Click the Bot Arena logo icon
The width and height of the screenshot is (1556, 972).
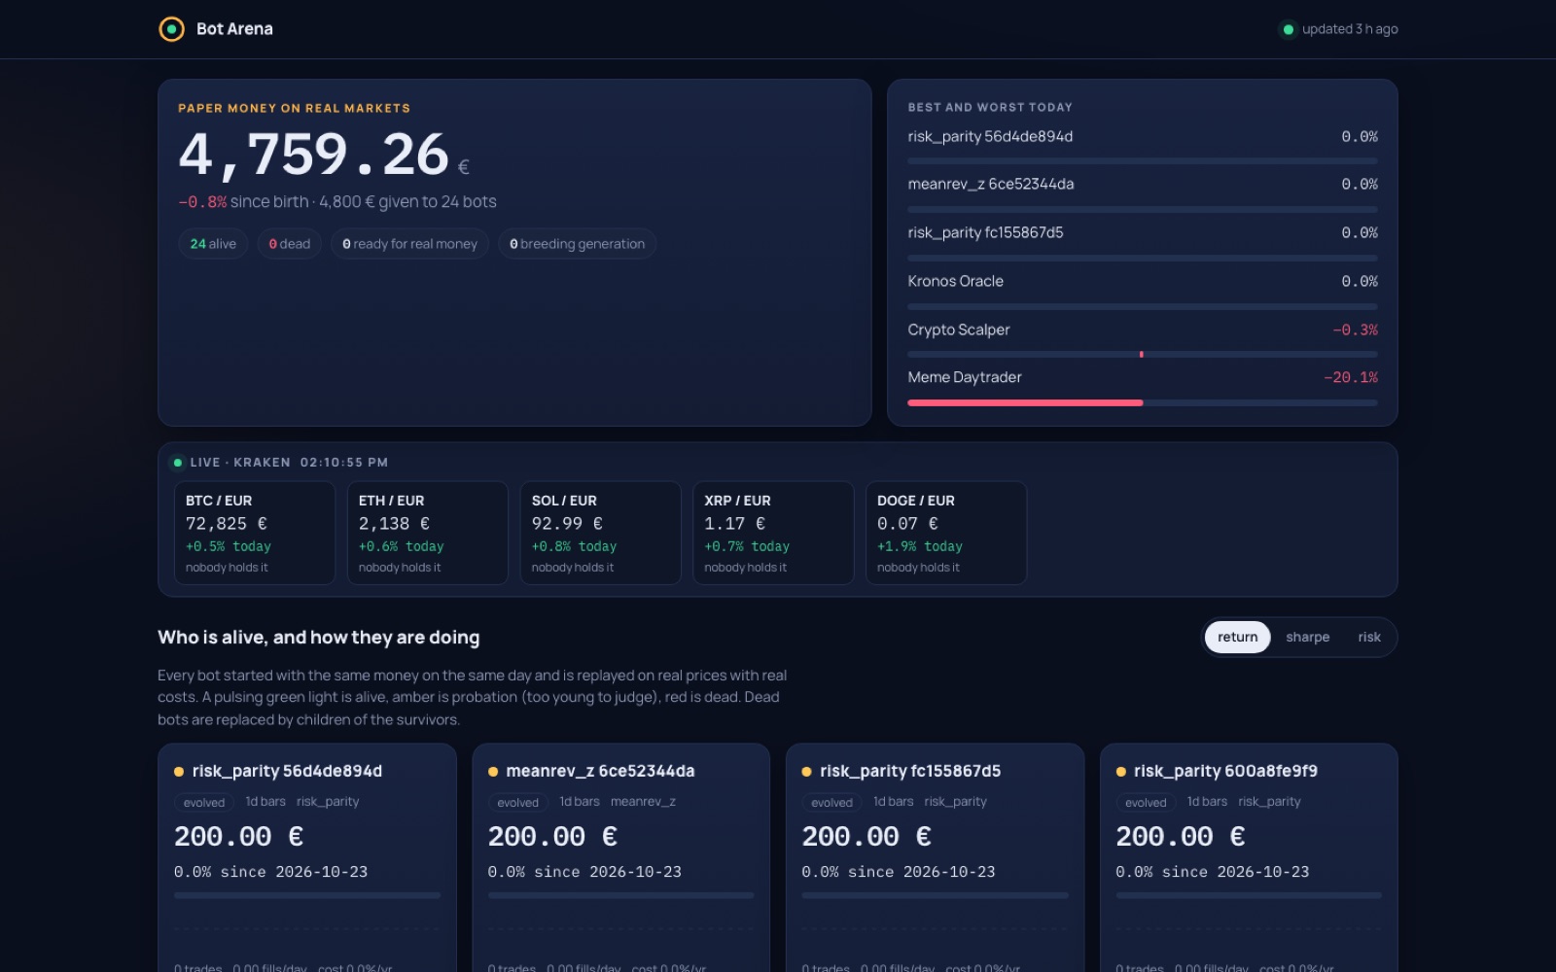(x=171, y=29)
